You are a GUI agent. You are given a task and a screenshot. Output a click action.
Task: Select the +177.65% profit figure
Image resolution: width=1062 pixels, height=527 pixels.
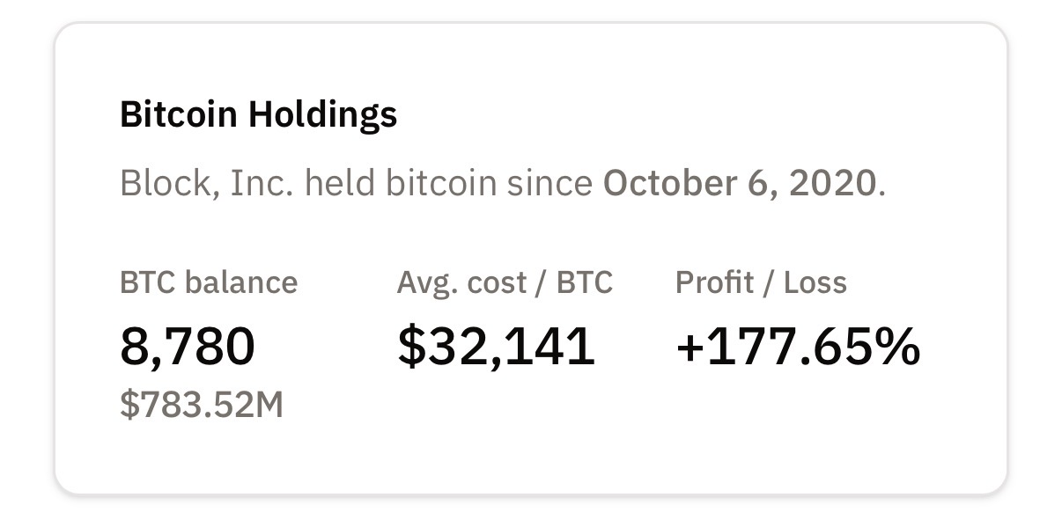[x=797, y=345]
